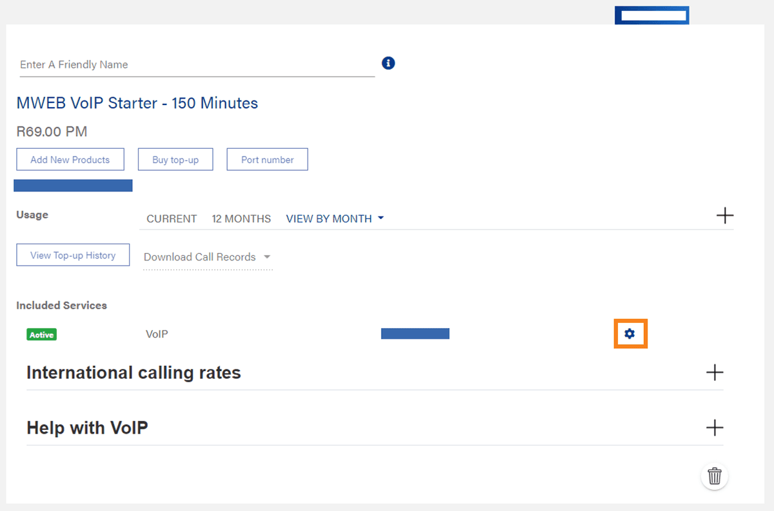Click the MWEB VoIP Starter - 150 Minutes title

[x=137, y=103]
